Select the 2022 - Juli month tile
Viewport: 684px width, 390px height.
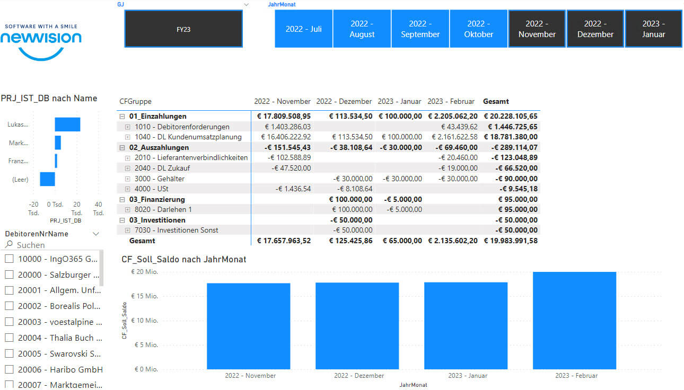point(303,29)
